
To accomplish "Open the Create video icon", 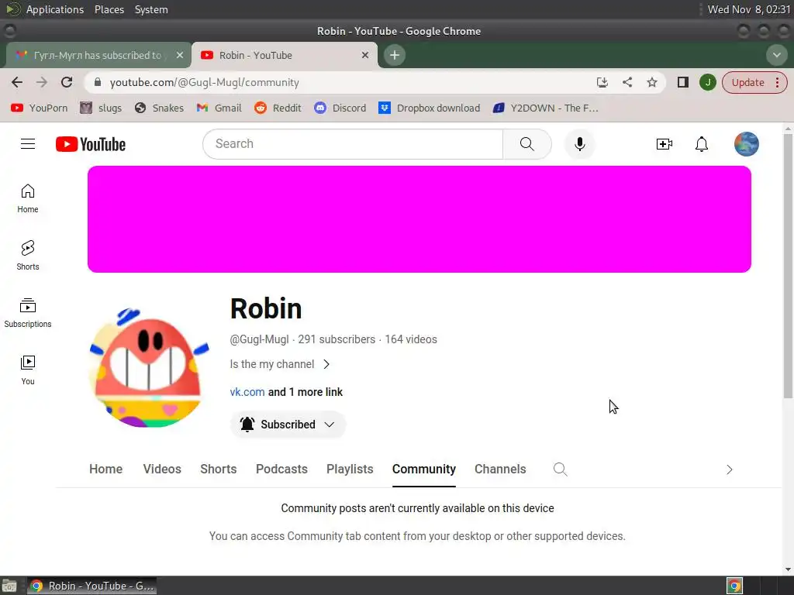I will point(665,144).
